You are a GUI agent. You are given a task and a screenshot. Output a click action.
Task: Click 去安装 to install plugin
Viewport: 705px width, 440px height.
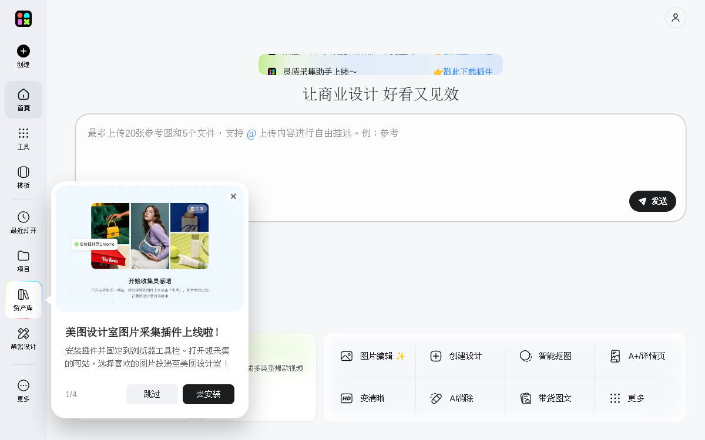209,394
